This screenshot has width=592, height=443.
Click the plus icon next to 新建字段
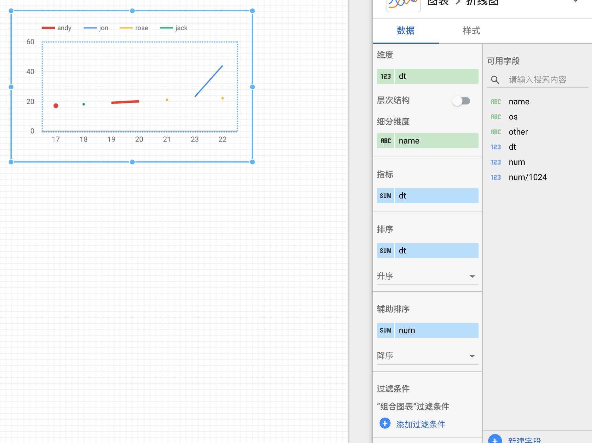(x=495, y=440)
